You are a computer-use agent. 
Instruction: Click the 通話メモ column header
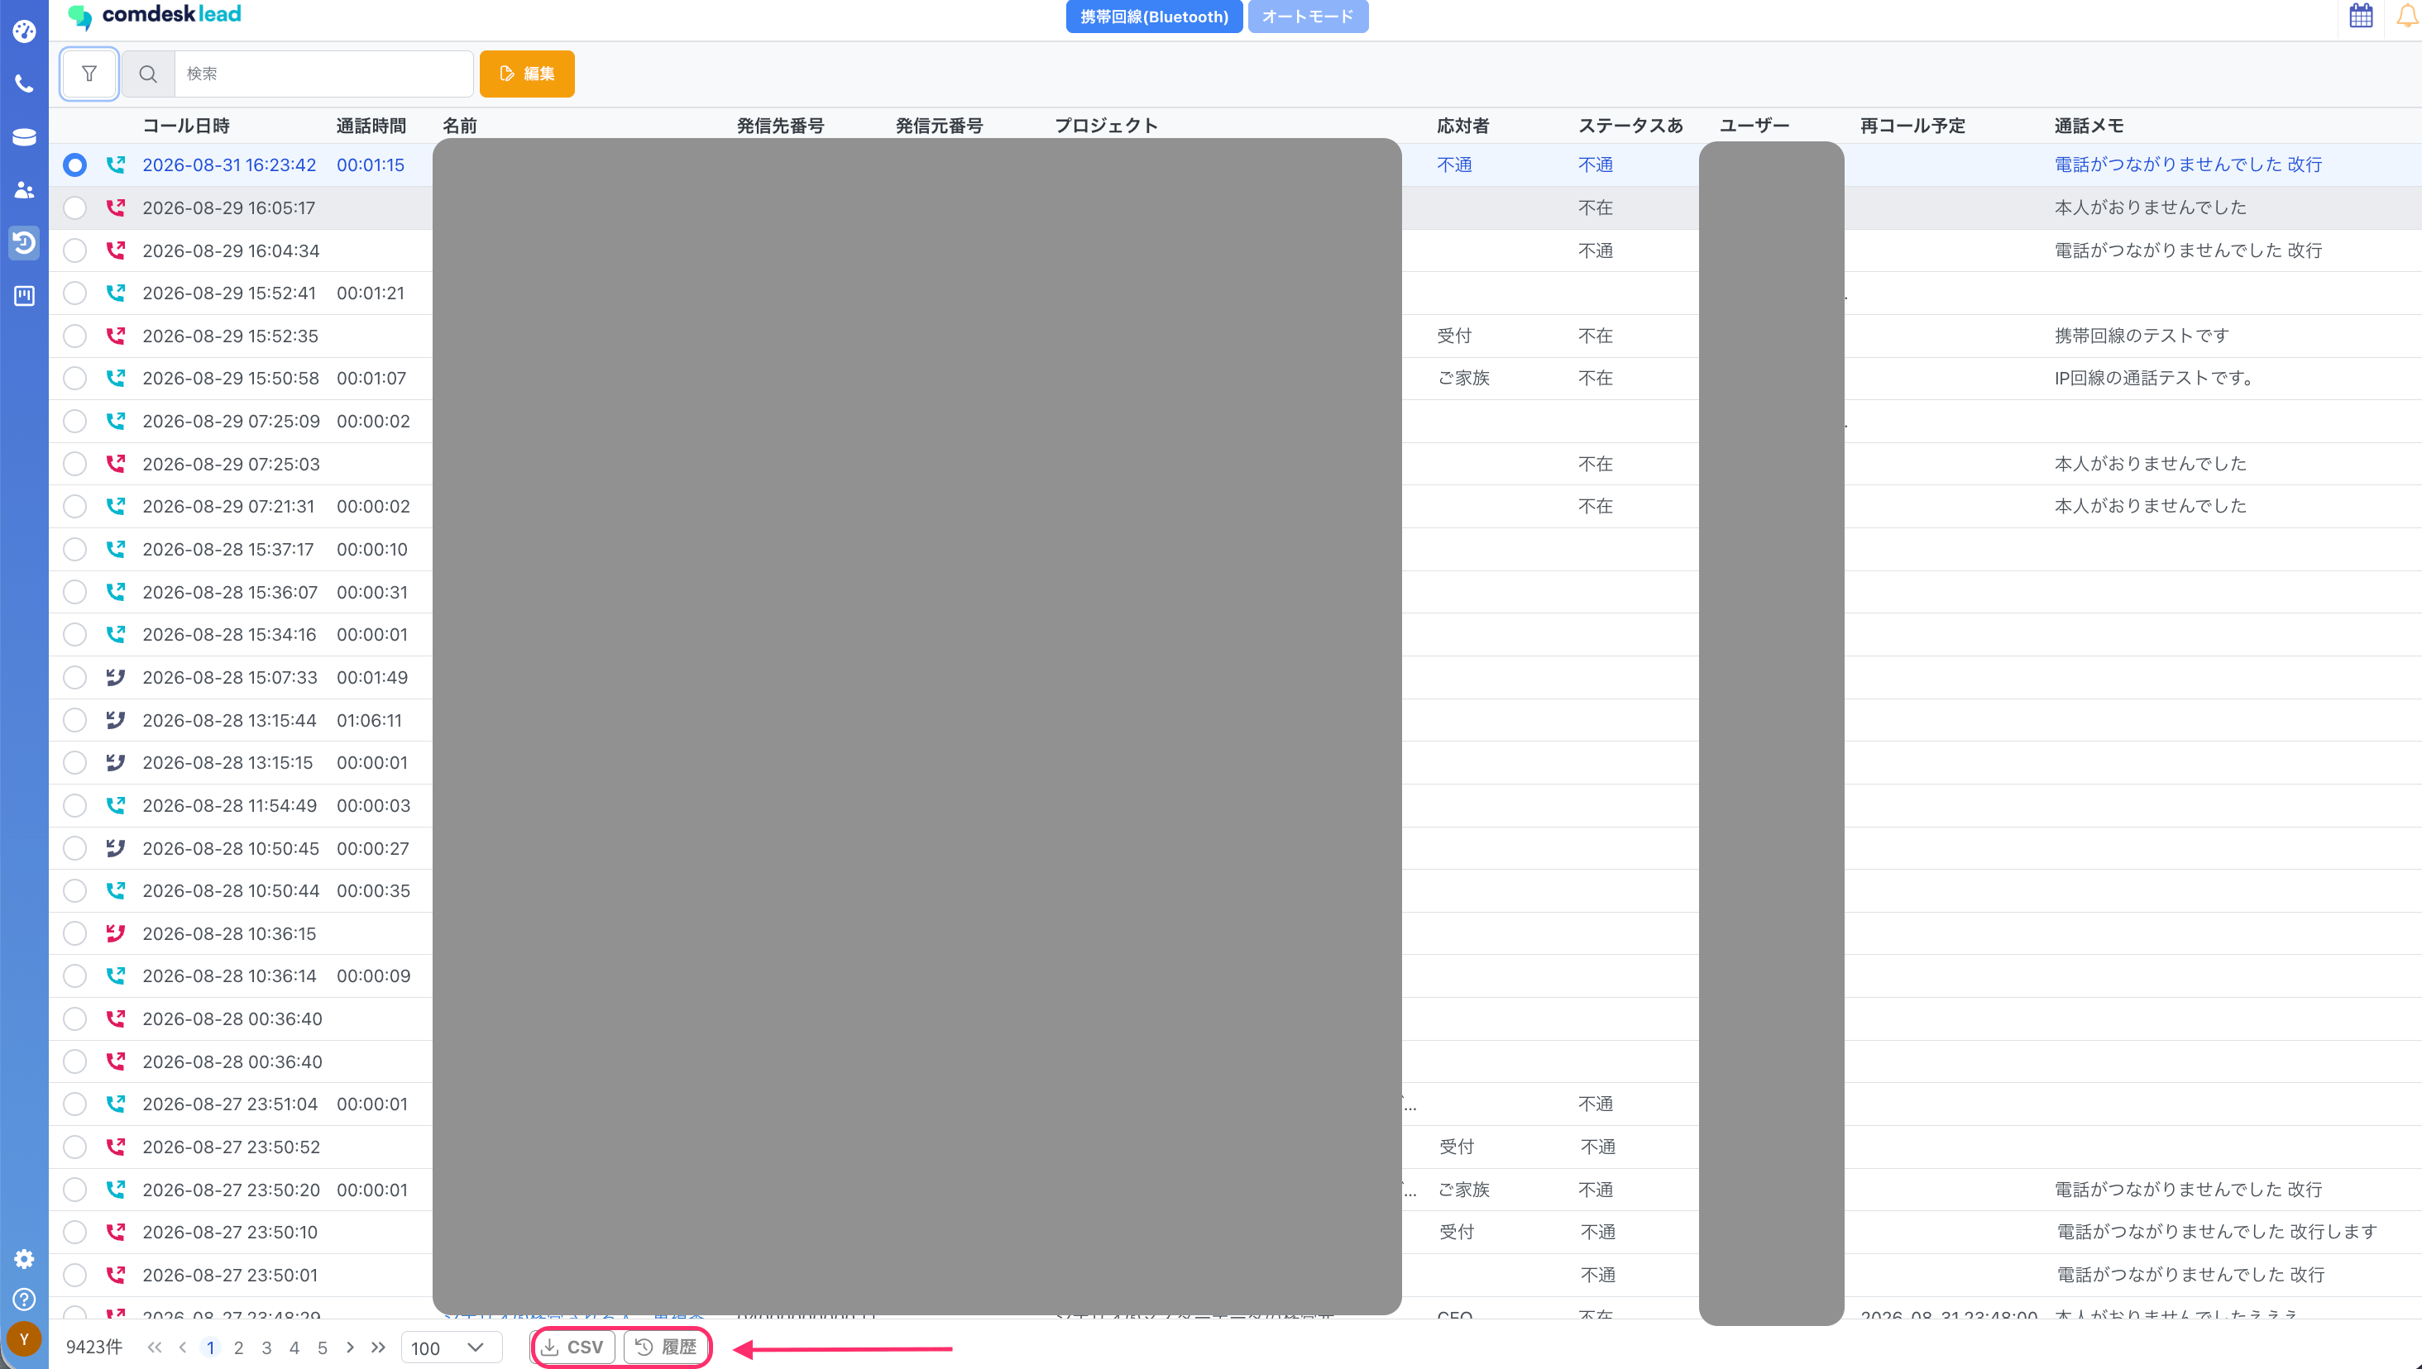click(x=2089, y=126)
